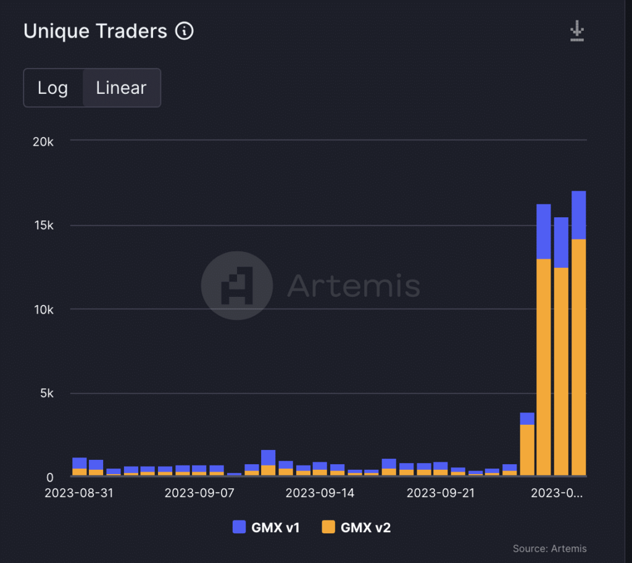Toggle the GMX v1 series legend label
This screenshot has width=632, height=563.
click(x=275, y=527)
